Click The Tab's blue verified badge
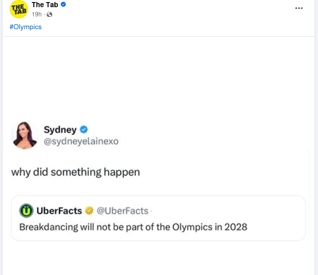 click(x=64, y=5)
